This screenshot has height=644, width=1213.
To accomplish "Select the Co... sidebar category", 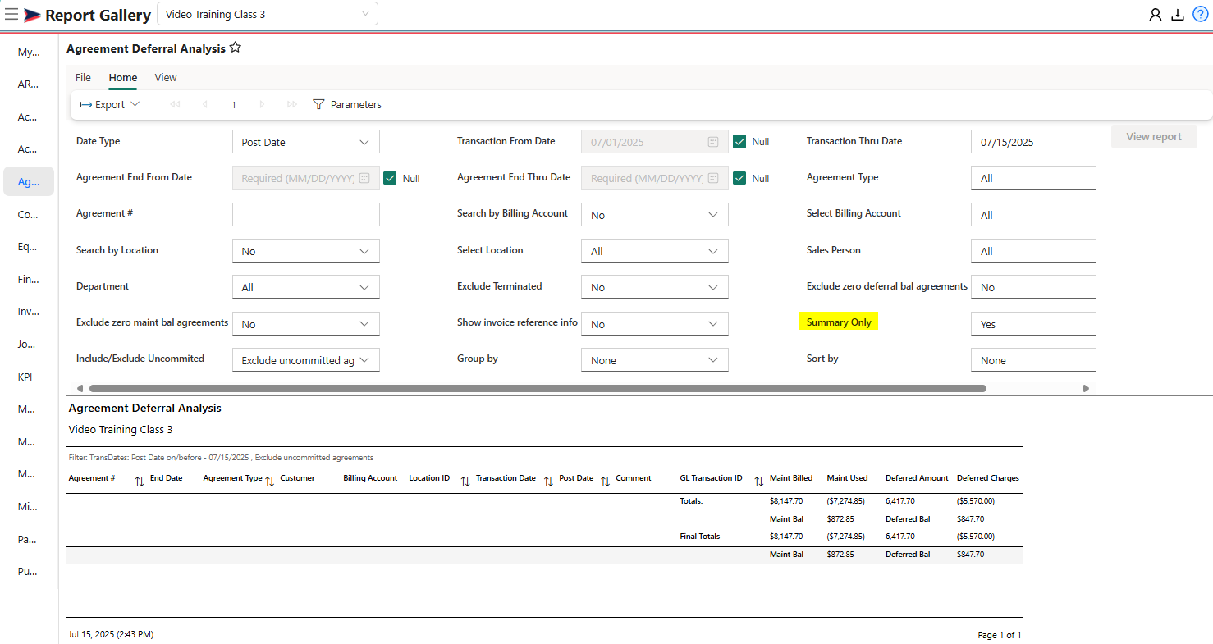I will tap(29, 214).
